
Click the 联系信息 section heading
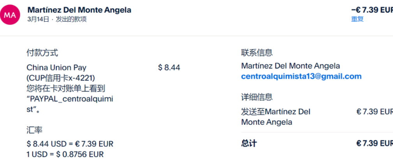(x=257, y=53)
